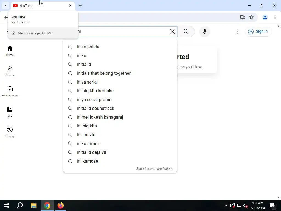Choose suggestion "initial d"

120,64
